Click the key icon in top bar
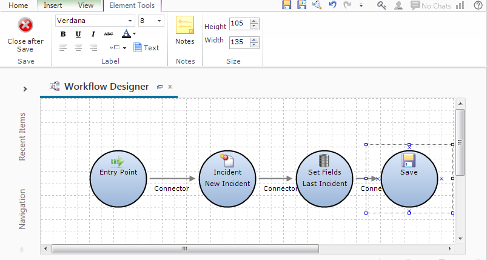 coord(381,5)
